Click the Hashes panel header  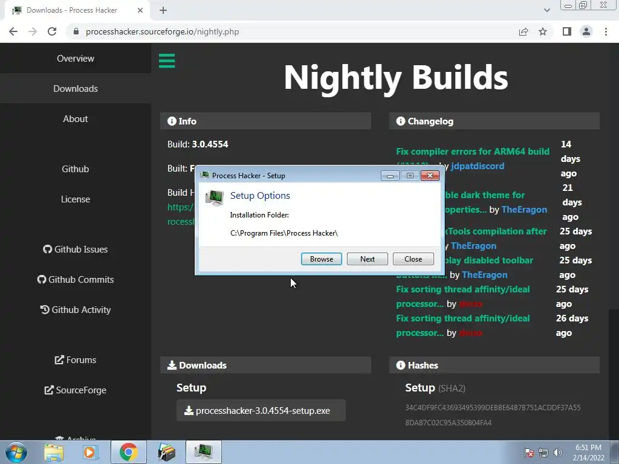point(494,366)
